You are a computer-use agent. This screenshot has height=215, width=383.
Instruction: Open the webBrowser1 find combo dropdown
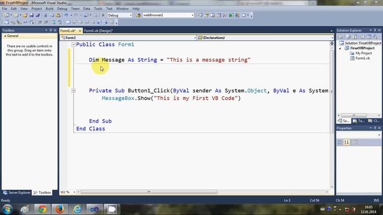pyautogui.click(x=193, y=16)
